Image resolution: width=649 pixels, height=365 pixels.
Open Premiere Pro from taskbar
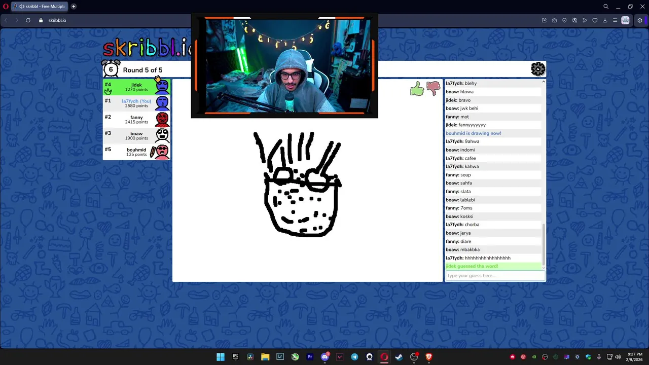(x=310, y=357)
